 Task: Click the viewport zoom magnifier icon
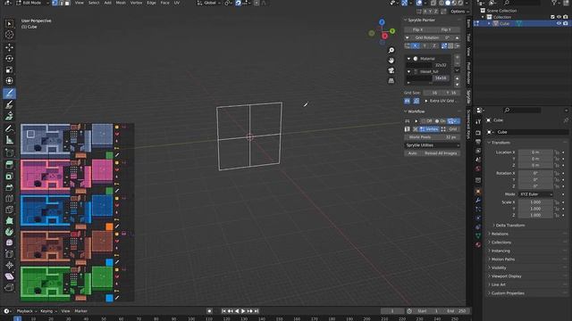point(391,50)
